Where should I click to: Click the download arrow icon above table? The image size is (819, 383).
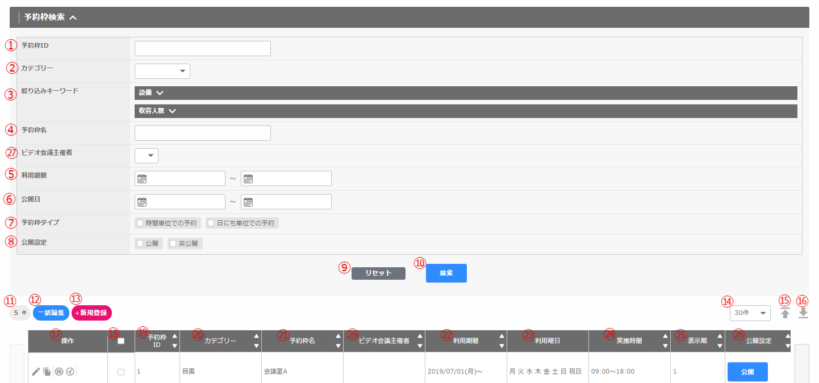(x=803, y=313)
